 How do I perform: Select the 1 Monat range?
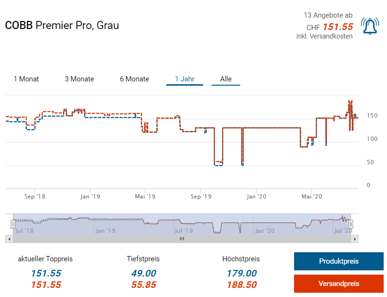pyautogui.click(x=26, y=79)
